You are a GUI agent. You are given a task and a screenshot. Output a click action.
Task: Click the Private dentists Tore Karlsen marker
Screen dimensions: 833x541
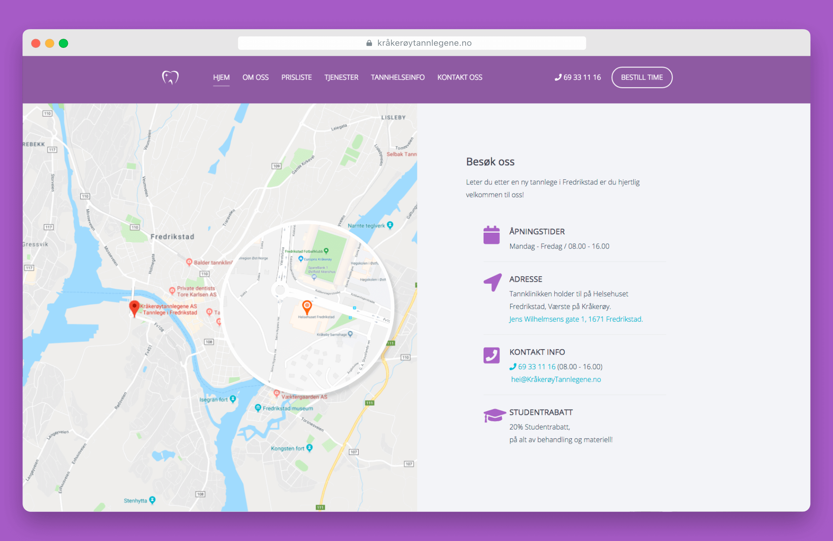[172, 290]
